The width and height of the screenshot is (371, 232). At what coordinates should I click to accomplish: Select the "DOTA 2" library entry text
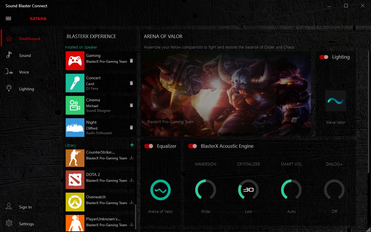click(93, 175)
